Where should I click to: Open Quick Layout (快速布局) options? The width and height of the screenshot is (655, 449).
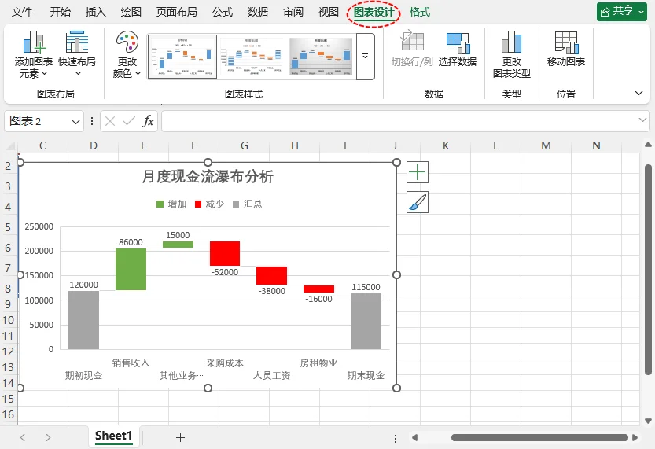point(77,54)
